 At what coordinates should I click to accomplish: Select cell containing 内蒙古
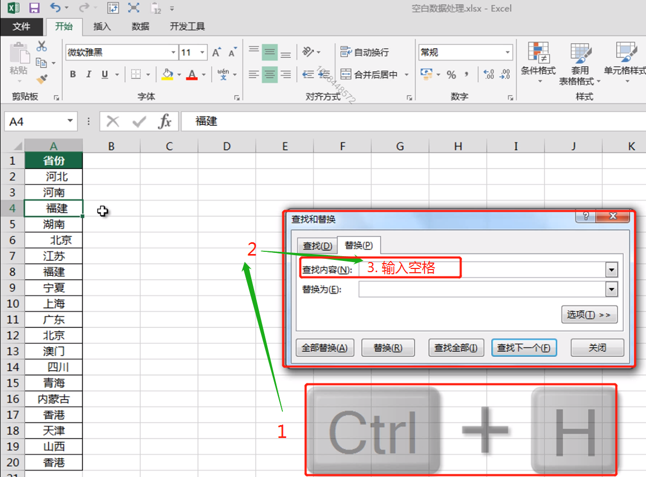pyautogui.click(x=53, y=399)
